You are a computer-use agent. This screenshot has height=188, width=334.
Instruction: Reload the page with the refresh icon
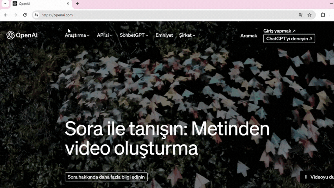pos(25,15)
